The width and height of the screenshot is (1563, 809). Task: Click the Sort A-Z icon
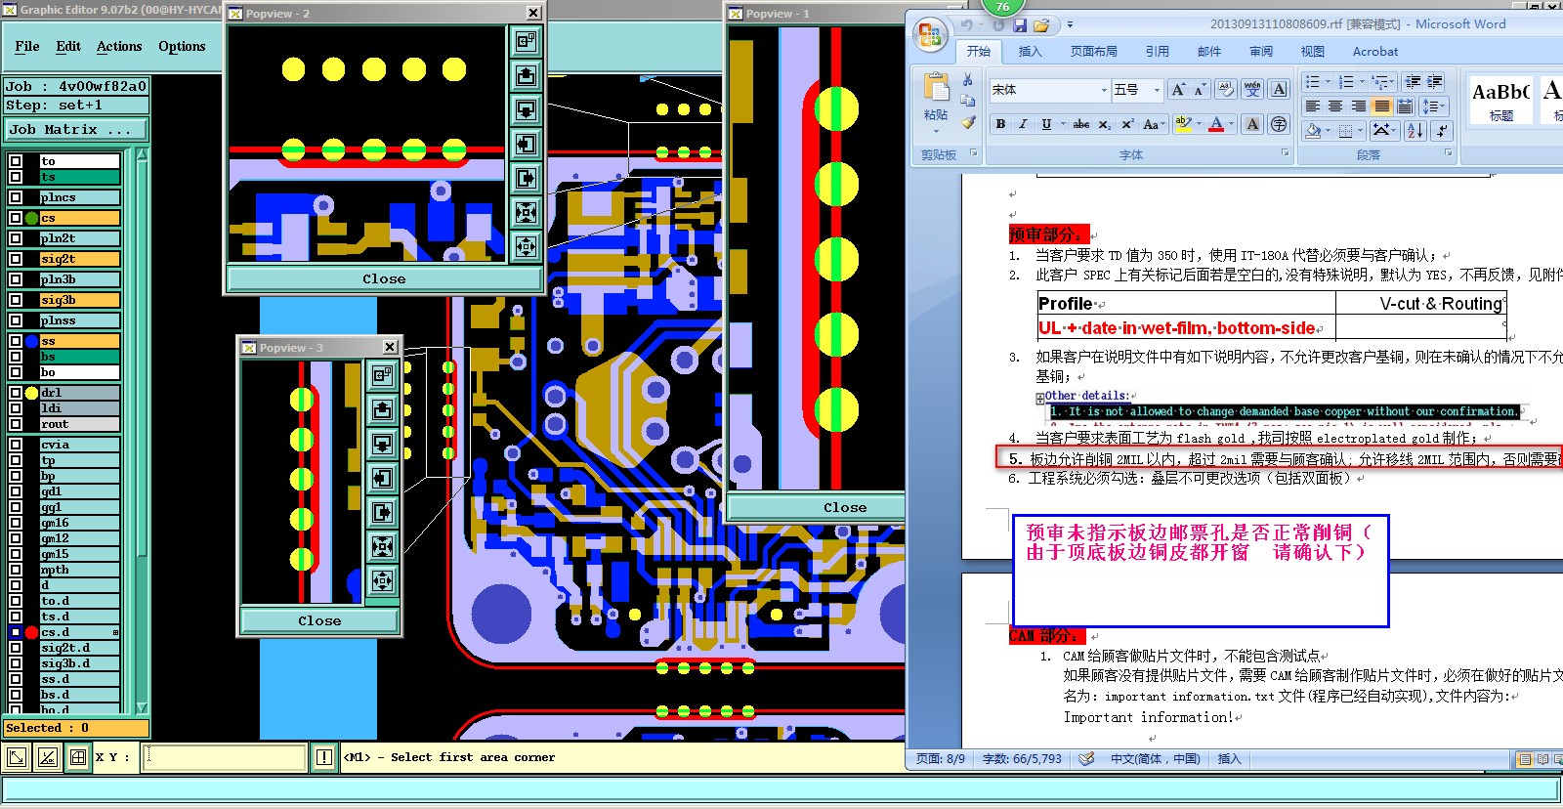[1415, 130]
